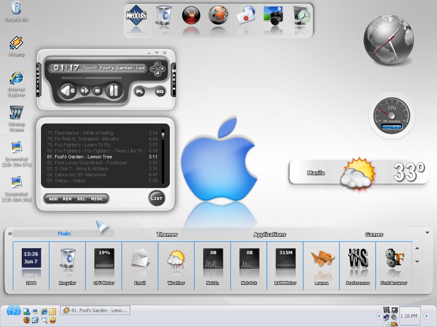Open Font Browser in the shelf
Viewport: 437px width, 327px height.
pyautogui.click(x=394, y=266)
